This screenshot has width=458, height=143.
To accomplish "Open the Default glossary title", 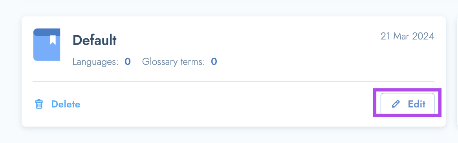I will (x=95, y=40).
